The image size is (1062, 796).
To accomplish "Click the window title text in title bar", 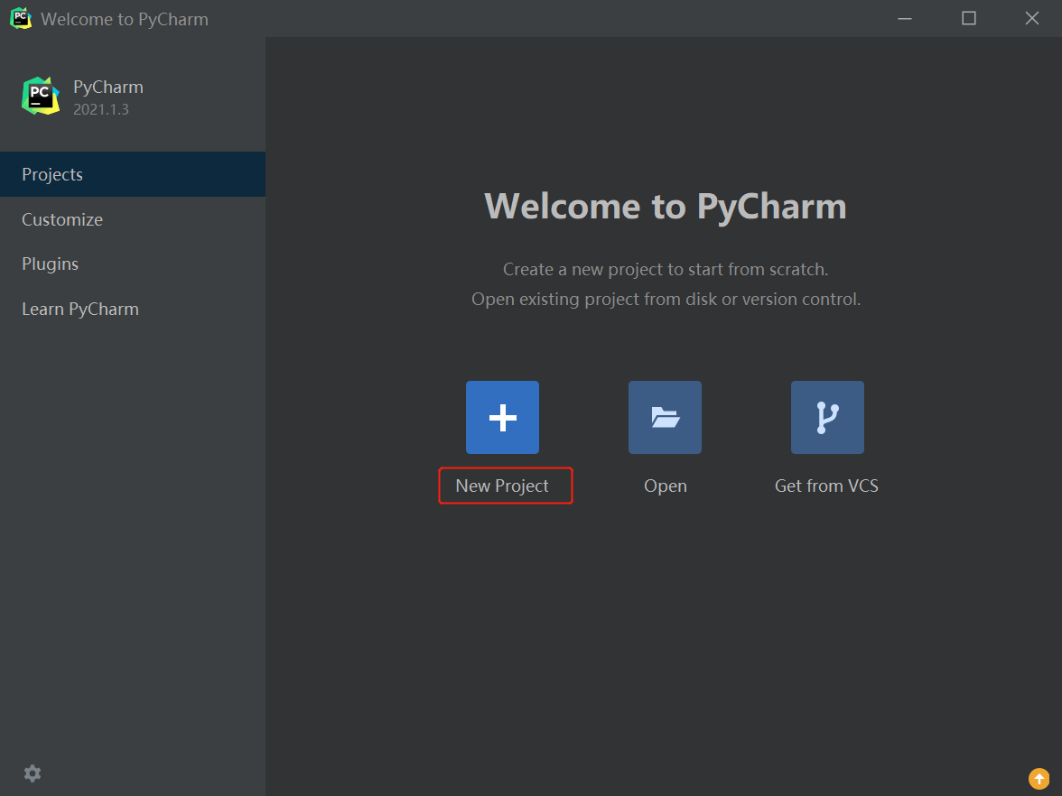I will (125, 19).
